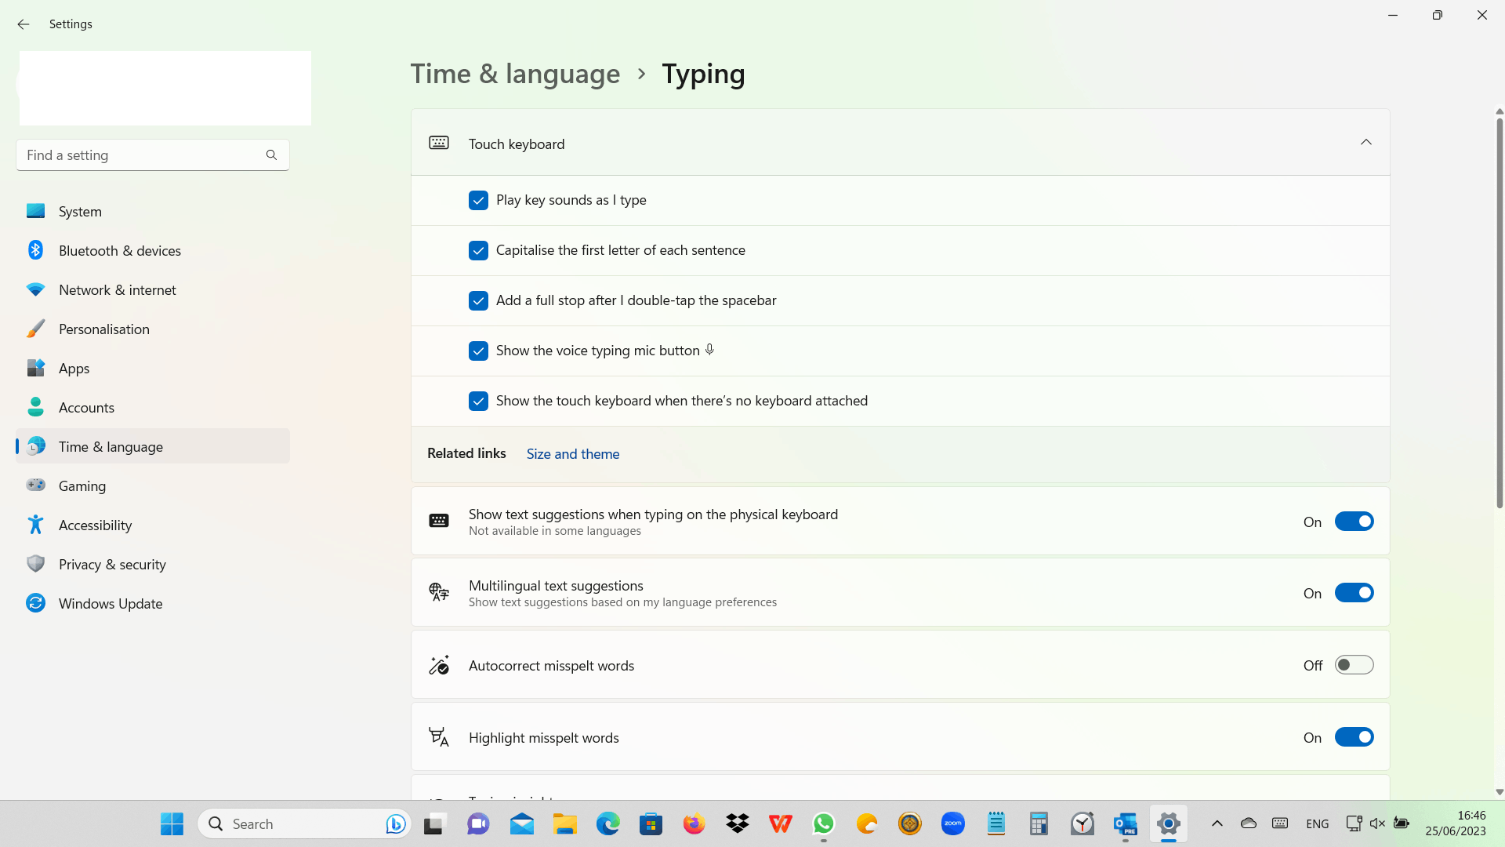1505x847 pixels.
Task: Uncheck Show the voice typing mic button
Action: (478, 351)
